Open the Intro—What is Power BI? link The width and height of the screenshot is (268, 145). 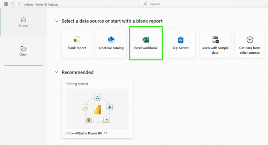pos(84,133)
